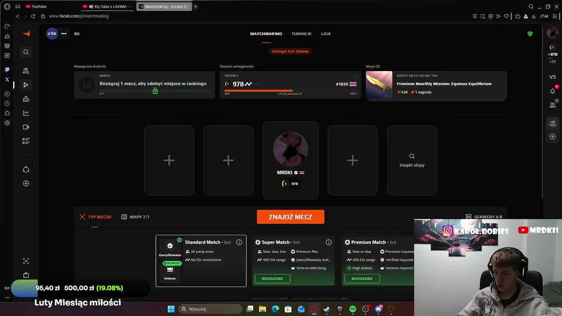562x316 pixels.
Task: Click the Elo 978 progress bar
Action: (x=290, y=90)
